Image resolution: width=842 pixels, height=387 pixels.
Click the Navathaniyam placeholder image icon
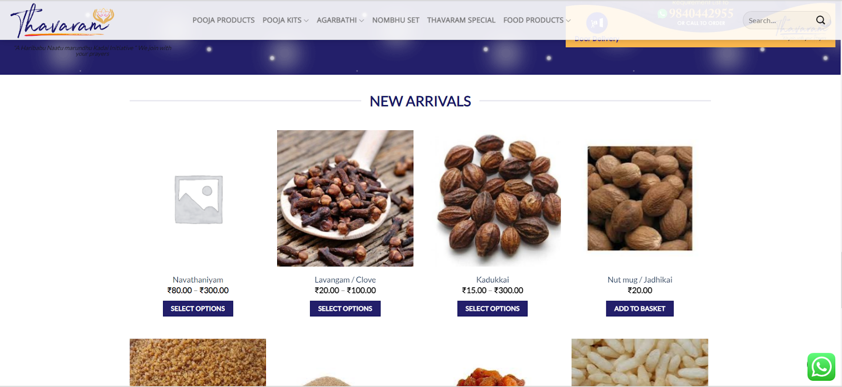198,199
